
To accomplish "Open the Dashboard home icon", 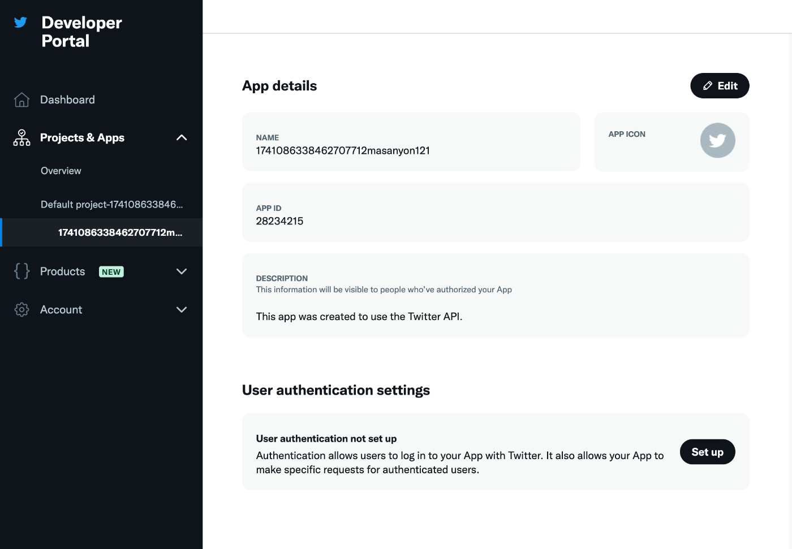I will point(21,100).
